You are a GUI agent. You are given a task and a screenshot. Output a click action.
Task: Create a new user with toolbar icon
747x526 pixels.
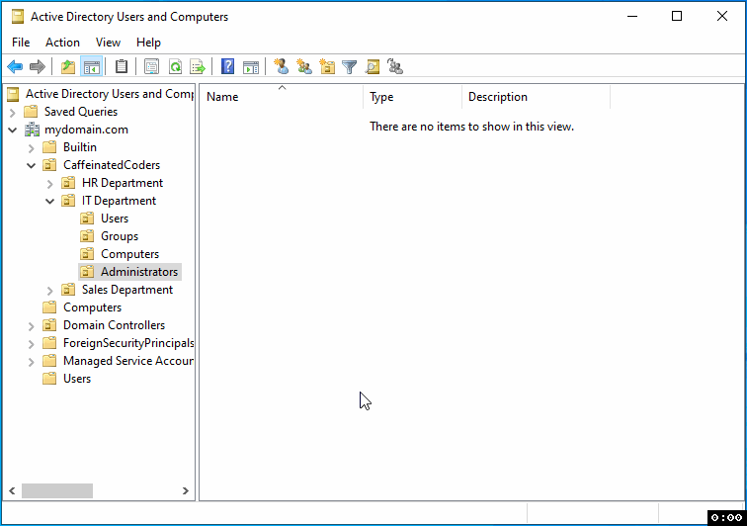[x=281, y=67]
